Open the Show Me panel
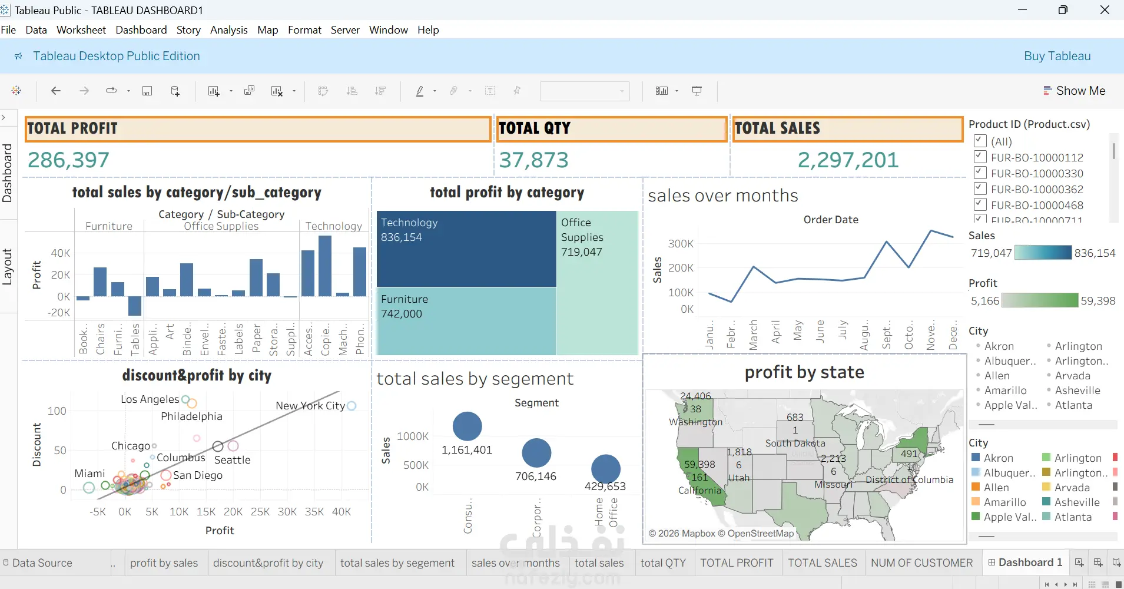This screenshot has height=589, width=1124. click(1075, 91)
